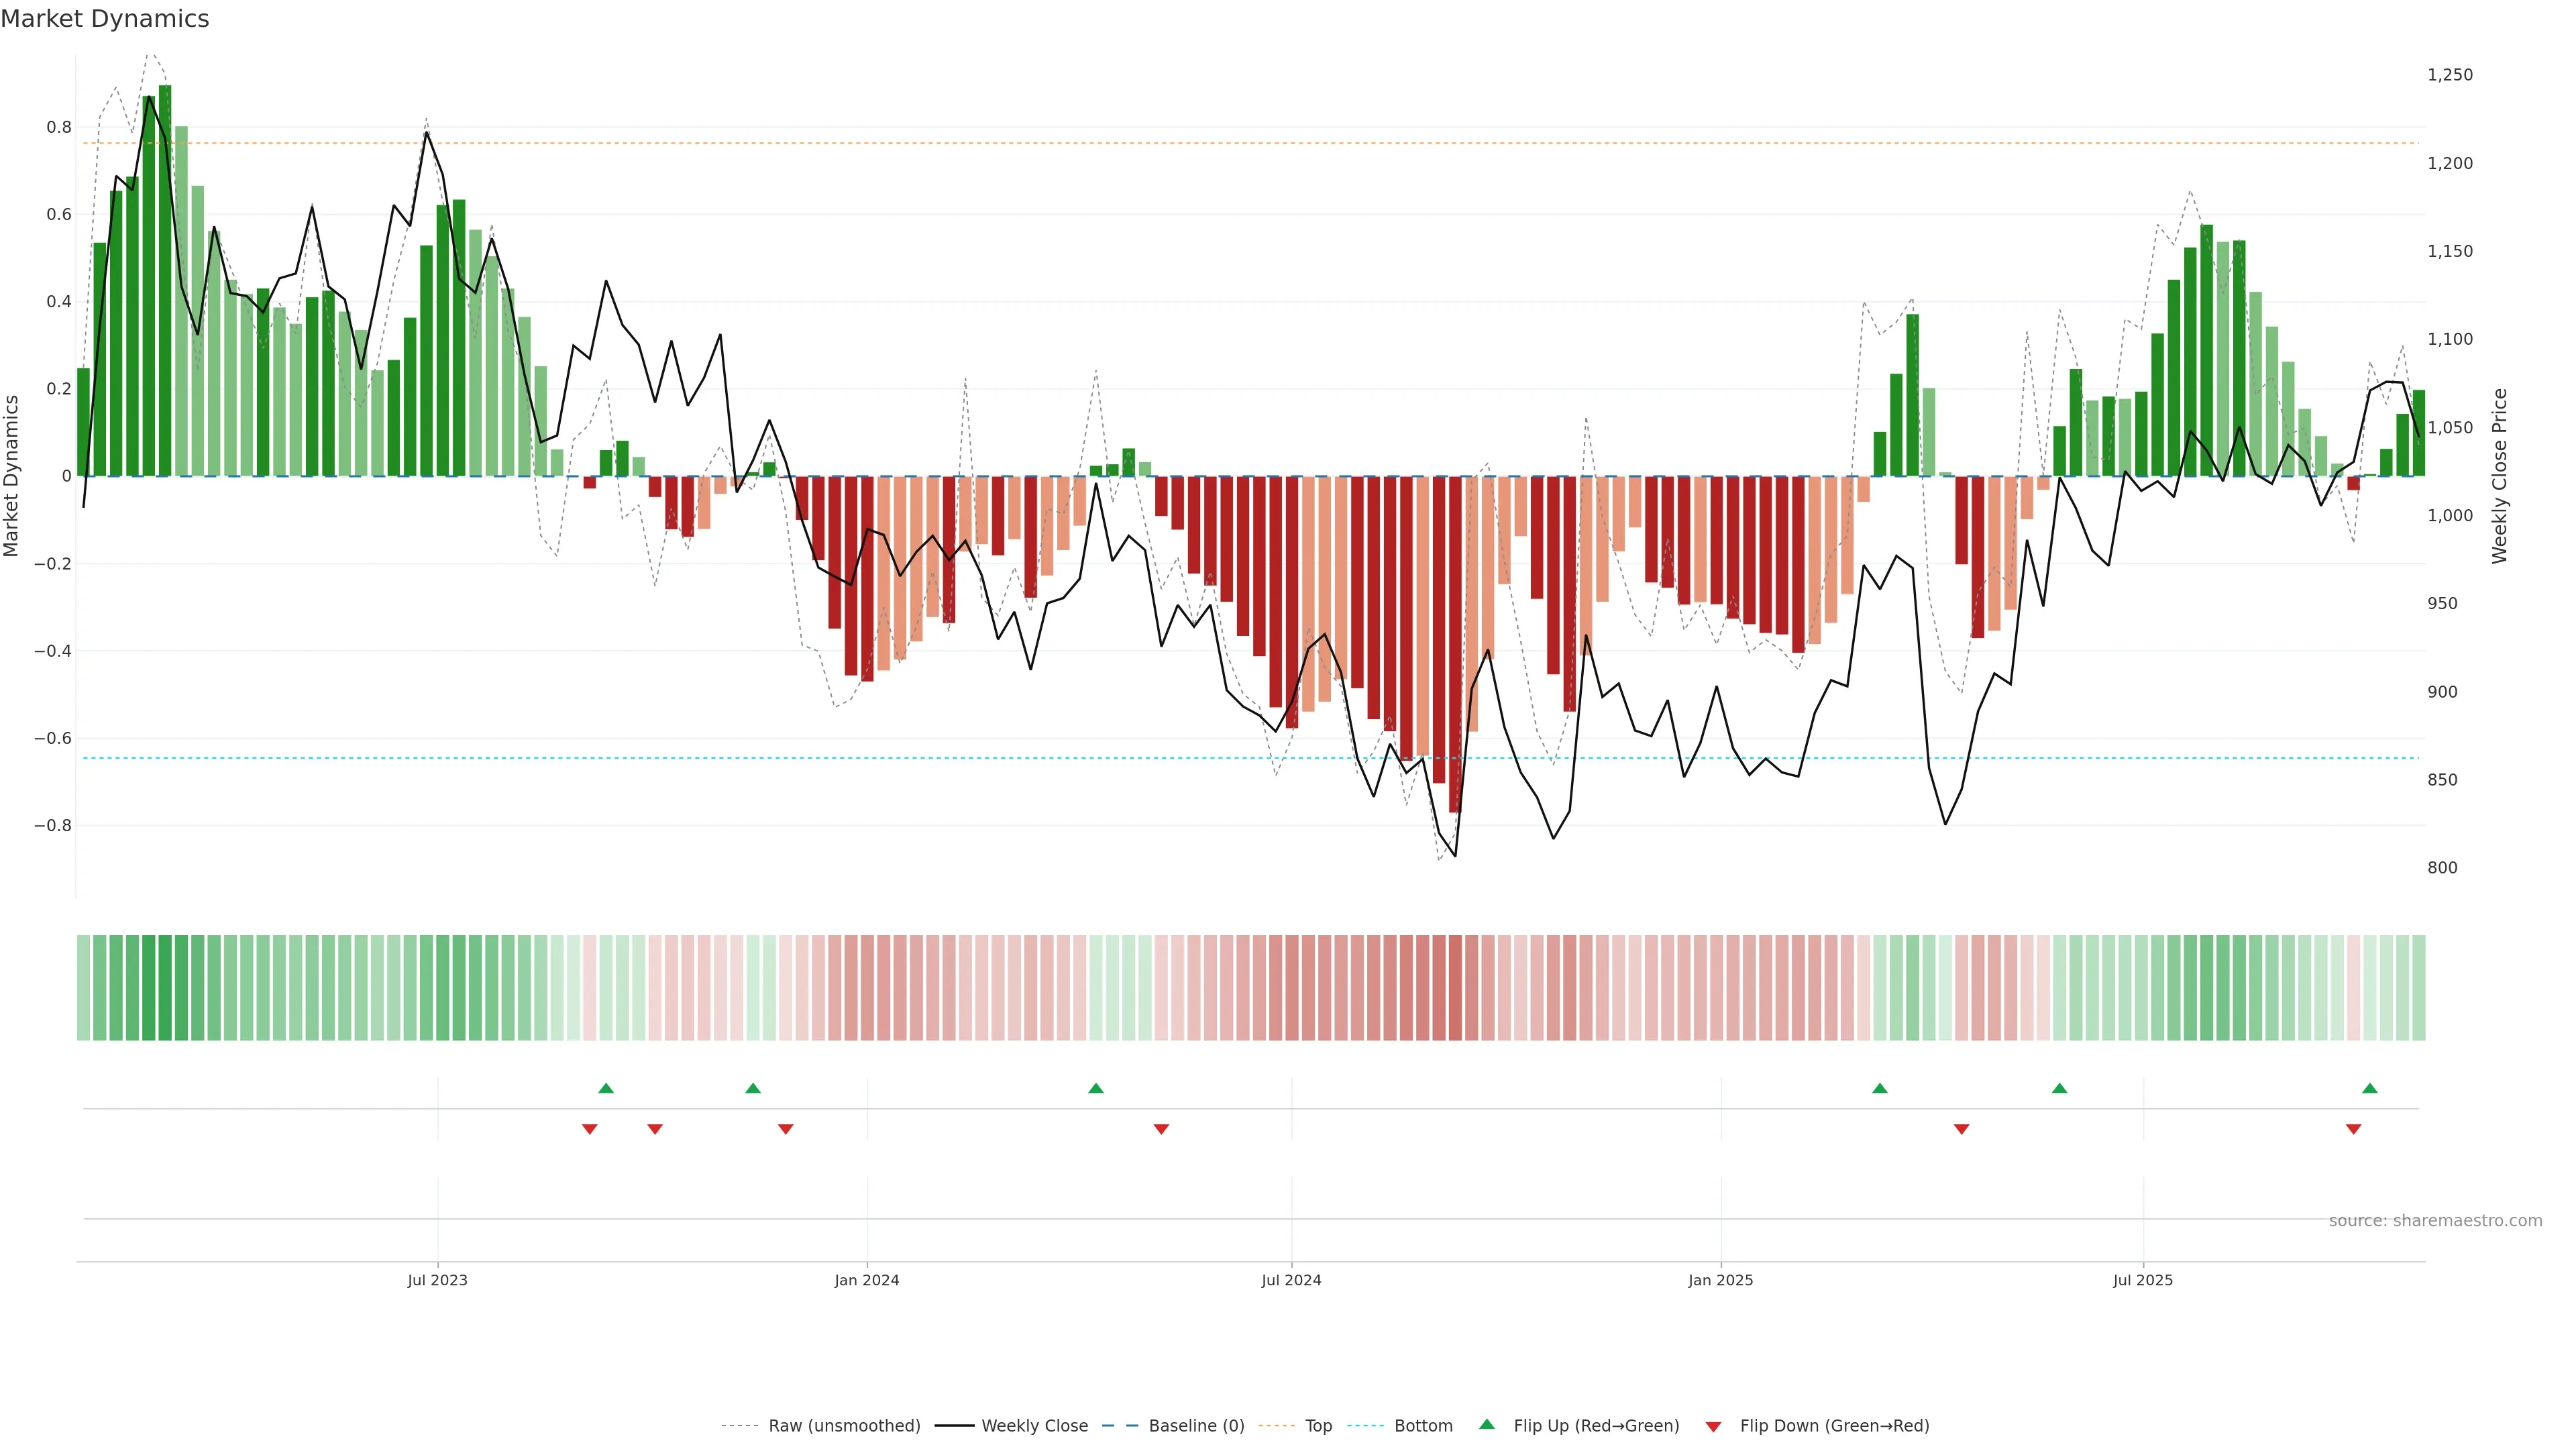Toggle the Baseline (0) legend entry
This screenshot has height=1449, width=2576.
coord(1196,1426)
